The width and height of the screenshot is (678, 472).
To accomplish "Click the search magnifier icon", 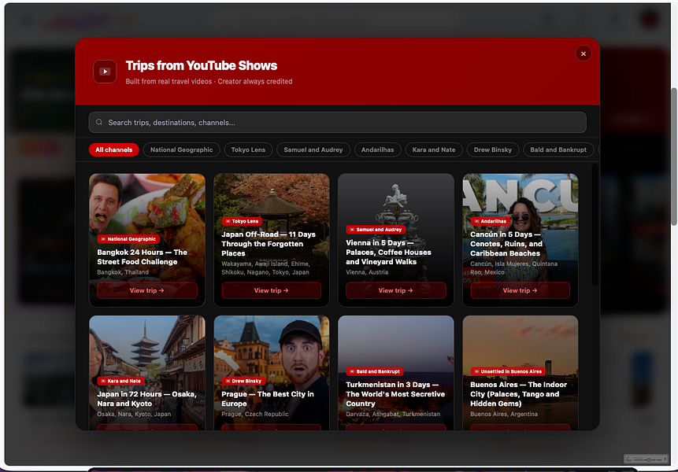I will [x=99, y=122].
